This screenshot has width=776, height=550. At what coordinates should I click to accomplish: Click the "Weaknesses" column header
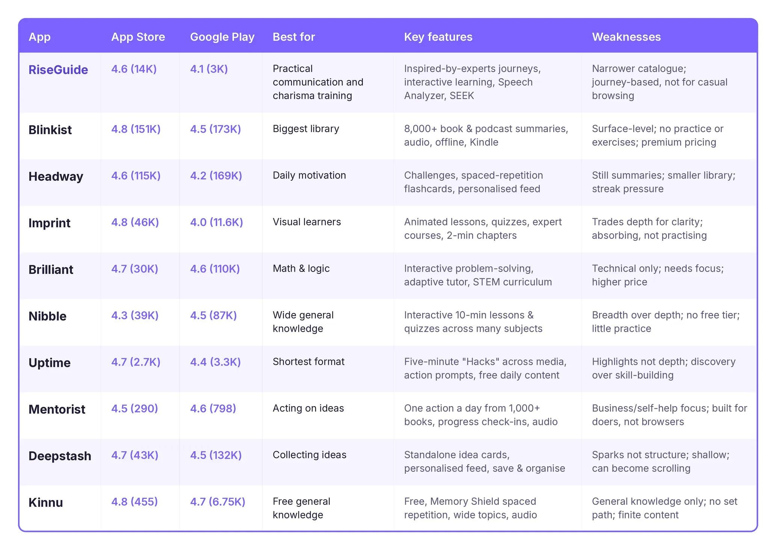[626, 37]
